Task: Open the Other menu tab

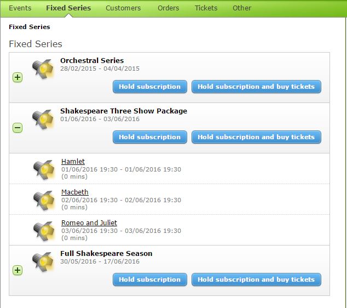Action: [x=242, y=8]
